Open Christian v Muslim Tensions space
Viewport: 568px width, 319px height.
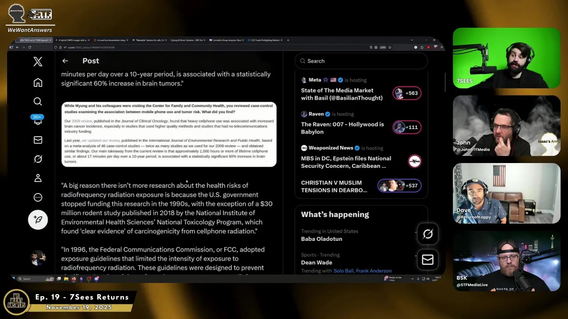click(334, 187)
